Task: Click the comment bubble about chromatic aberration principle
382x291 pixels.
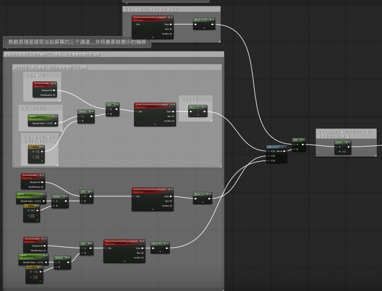Action: click(77, 42)
